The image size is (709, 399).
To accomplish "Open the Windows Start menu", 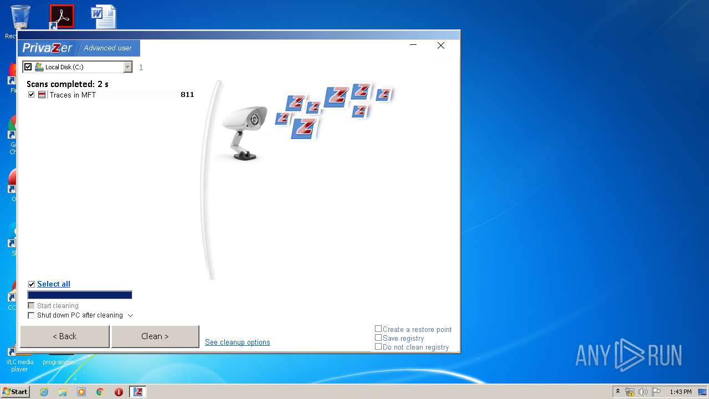I will 15,392.
